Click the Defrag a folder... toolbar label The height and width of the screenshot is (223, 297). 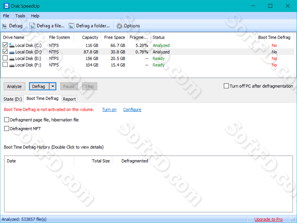pos(93,26)
